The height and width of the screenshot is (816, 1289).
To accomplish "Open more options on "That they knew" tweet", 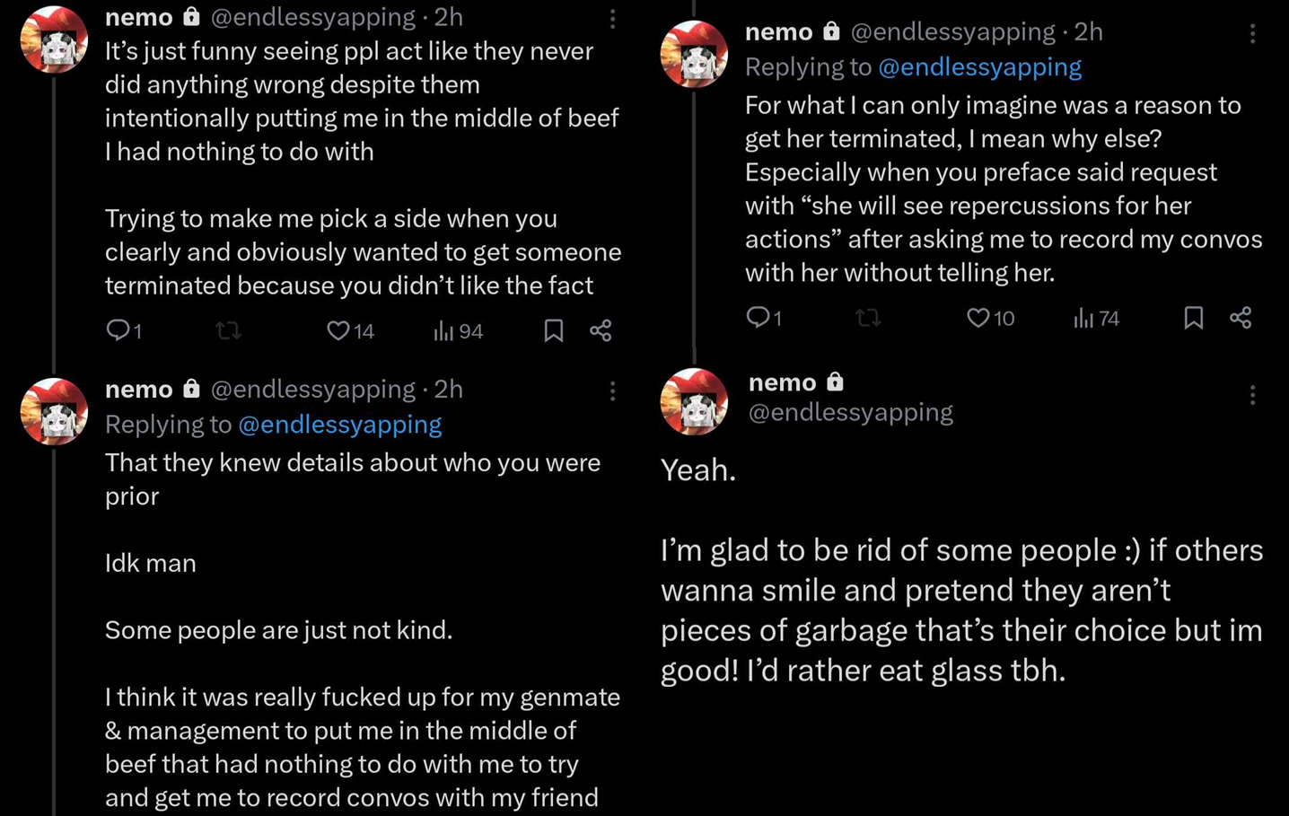I will [x=612, y=390].
